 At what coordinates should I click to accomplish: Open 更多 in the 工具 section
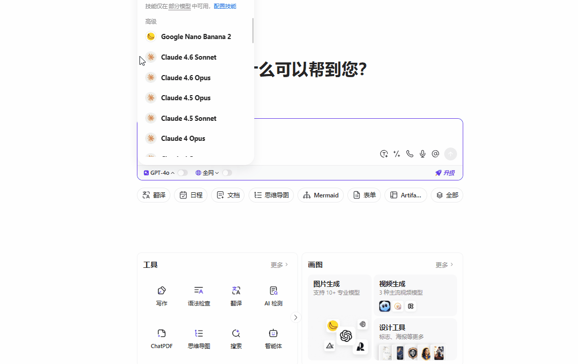[x=279, y=265]
